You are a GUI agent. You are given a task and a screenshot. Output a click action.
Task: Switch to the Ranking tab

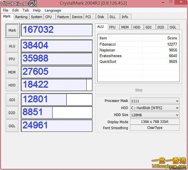(x=21, y=17)
